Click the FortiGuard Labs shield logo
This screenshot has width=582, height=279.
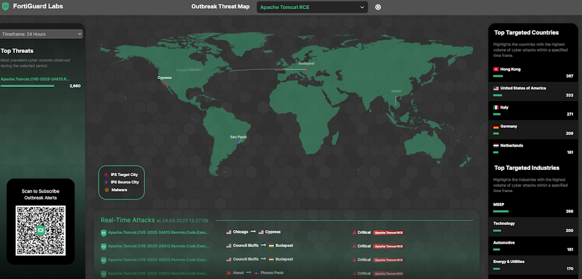[x=5, y=7]
